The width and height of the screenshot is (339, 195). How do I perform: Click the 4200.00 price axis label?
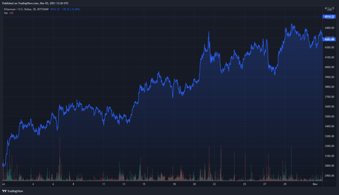[329, 48]
